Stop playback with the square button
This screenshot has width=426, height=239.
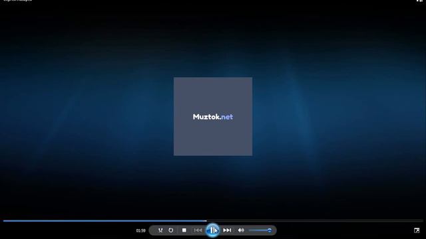(x=184, y=230)
